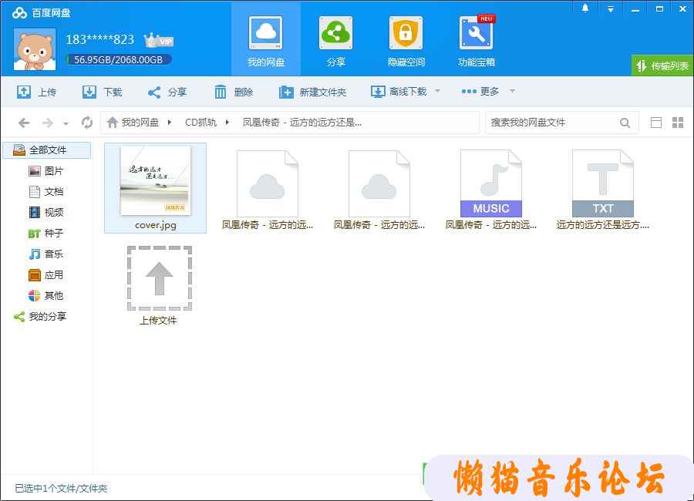Image resolution: width=694 pixels, height=501 pixels.
Task: Expand the 更多 dropdown arrow
Action: (x=512, y=91)
